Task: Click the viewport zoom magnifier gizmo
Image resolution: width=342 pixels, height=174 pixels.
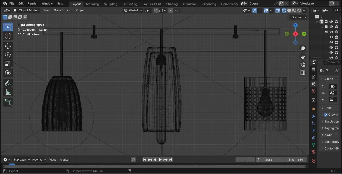Action: pyautogui.click(x=303, y=49)
